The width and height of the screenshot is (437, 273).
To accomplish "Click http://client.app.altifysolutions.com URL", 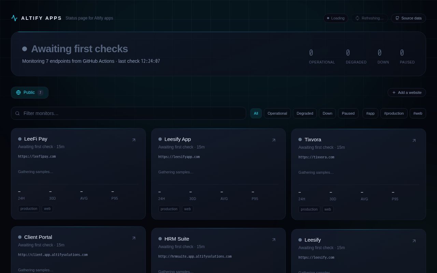I will tap(53, 255).
